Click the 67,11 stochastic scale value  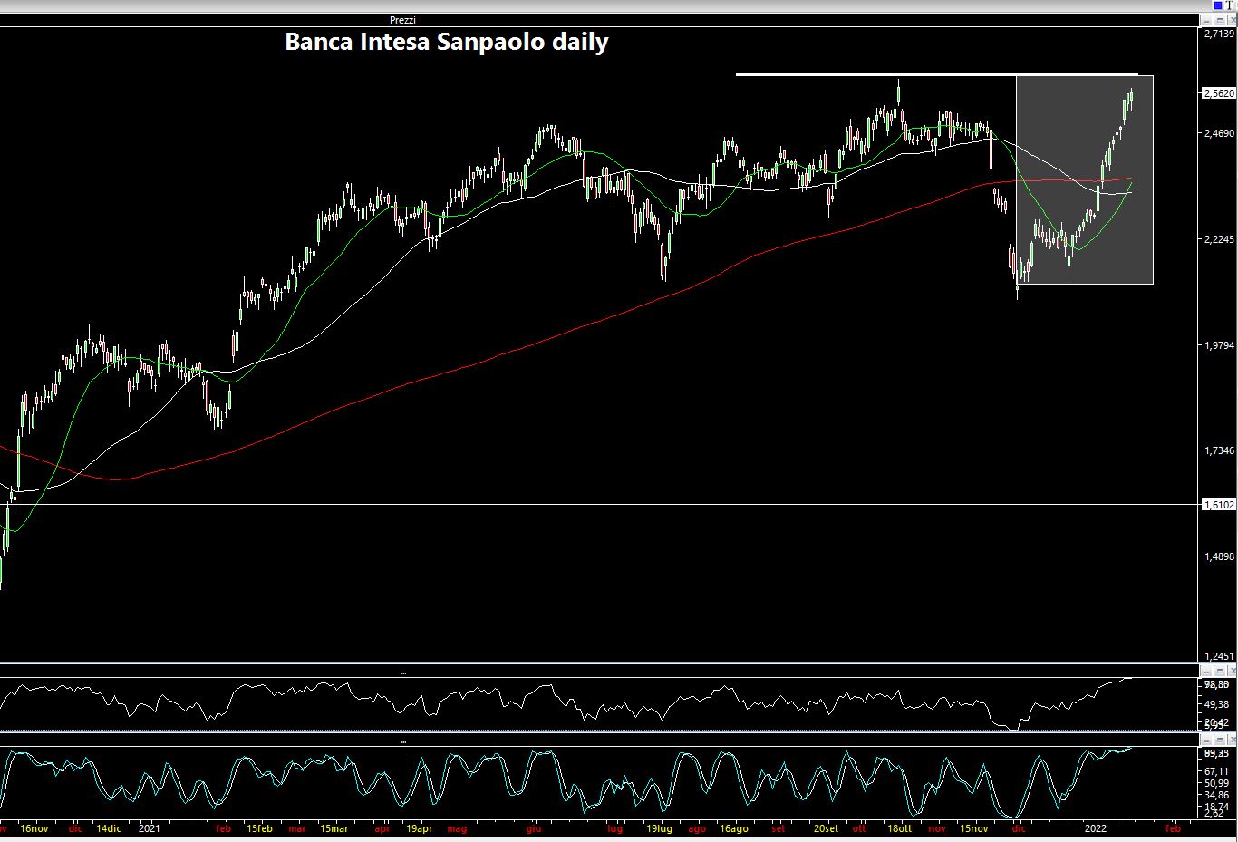click(1216, 771)
